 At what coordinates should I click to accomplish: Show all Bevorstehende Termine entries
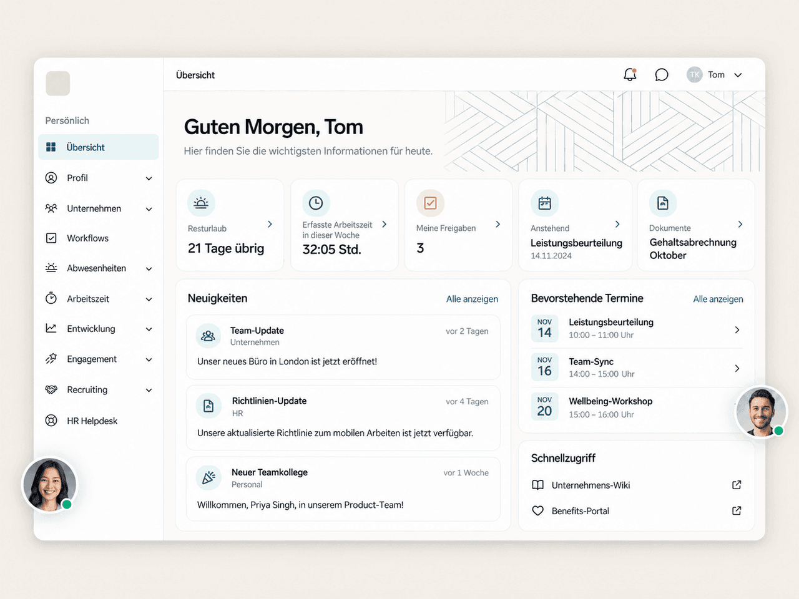click(718, 299)
